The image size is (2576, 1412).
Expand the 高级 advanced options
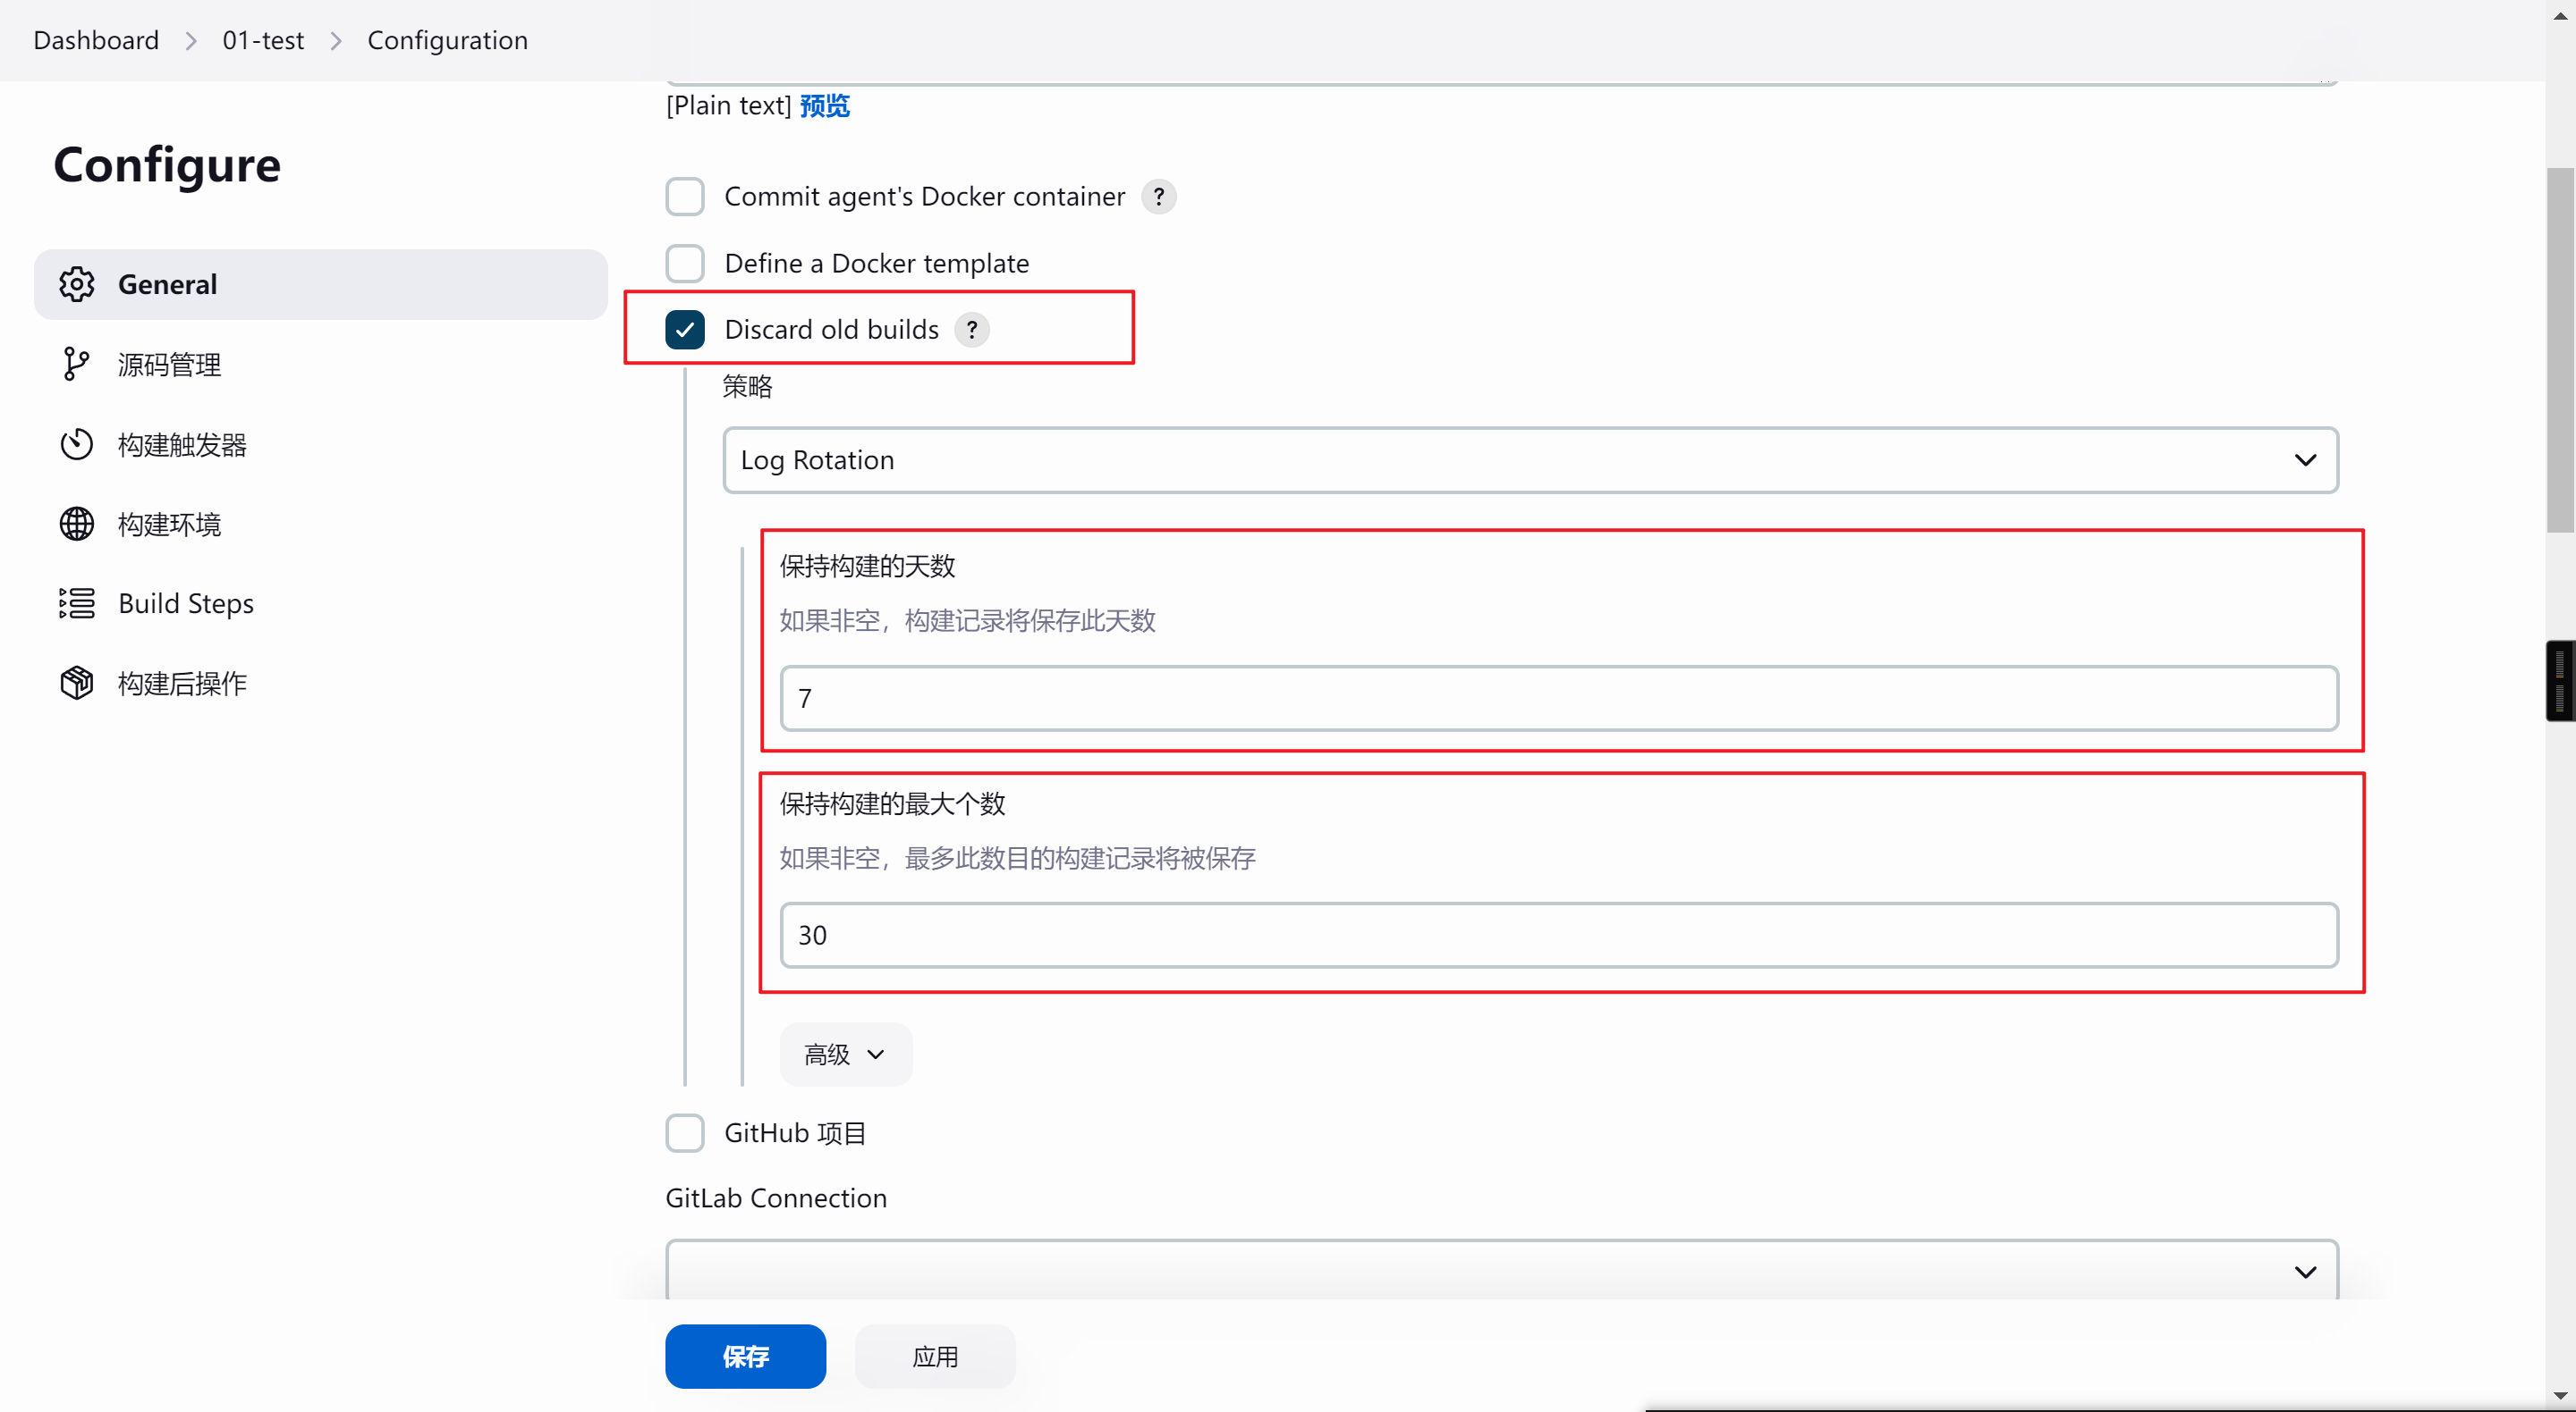click(845, 1055)
